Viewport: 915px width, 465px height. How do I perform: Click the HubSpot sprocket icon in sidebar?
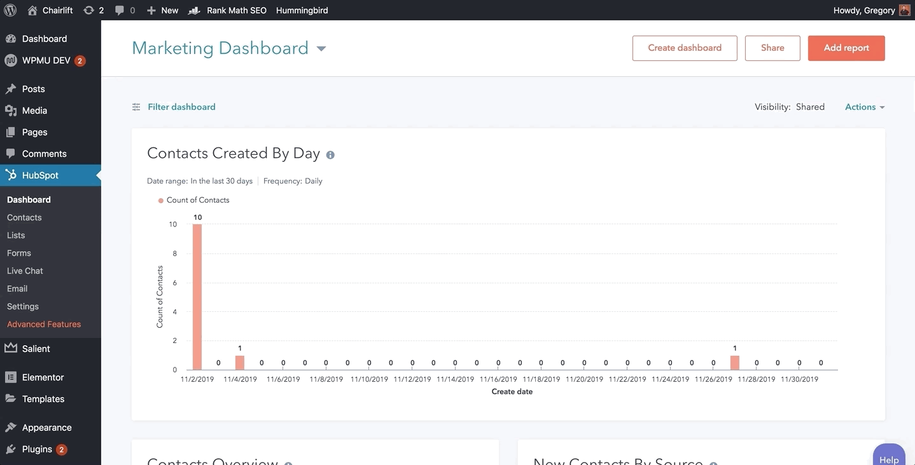pos(11,175)
